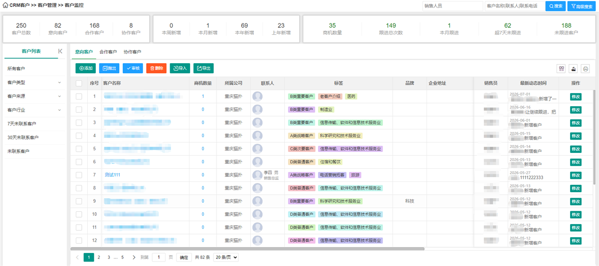The image size is (599, 266).
Task: Click the printer icon above the table
Action: tap(585, 69)
